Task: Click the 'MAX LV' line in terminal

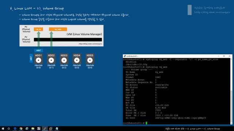Action: coord(141,90)
